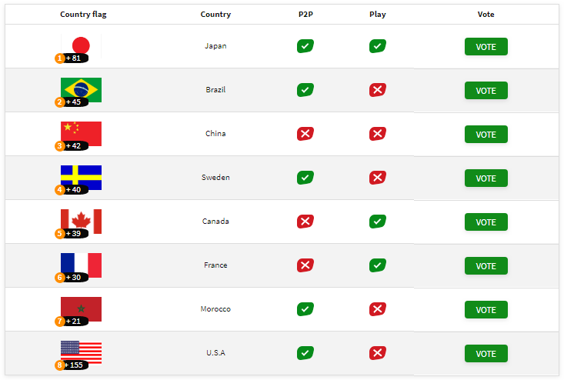Click China's red P2P cross
564x380 pixels.
click(x=305, y=134)
